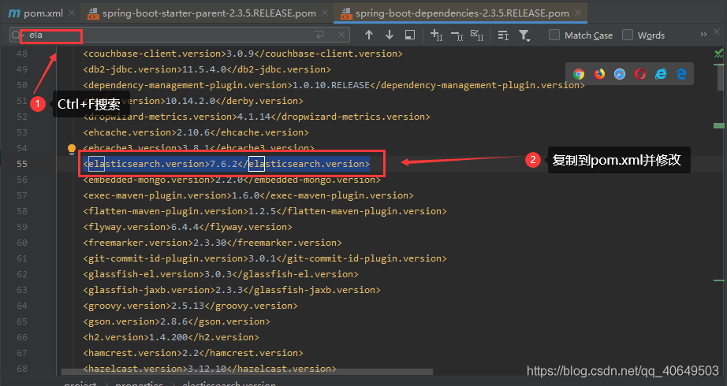The width and height of the screenshot is (727, 386).
Task: Click the h2.version 1.4.200 line
Action: 171,337
